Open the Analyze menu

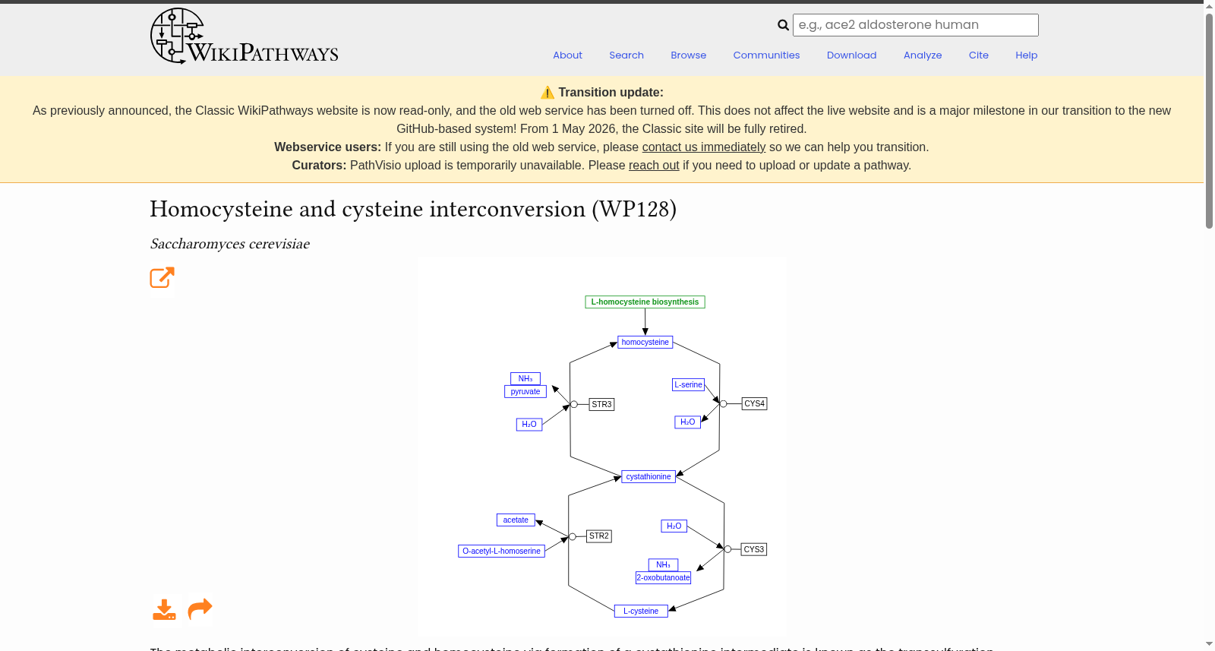[x=923, y=55]
